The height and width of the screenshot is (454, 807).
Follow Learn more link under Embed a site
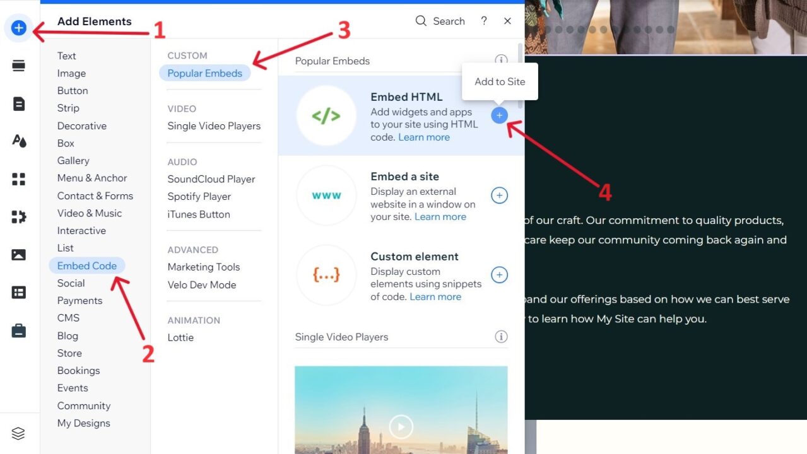tap(440, 217)
